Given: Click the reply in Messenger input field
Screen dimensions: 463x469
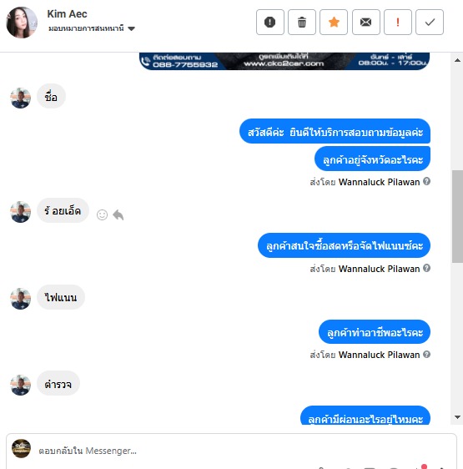Looking at the screenshot, I should click(x=231, y=451).
